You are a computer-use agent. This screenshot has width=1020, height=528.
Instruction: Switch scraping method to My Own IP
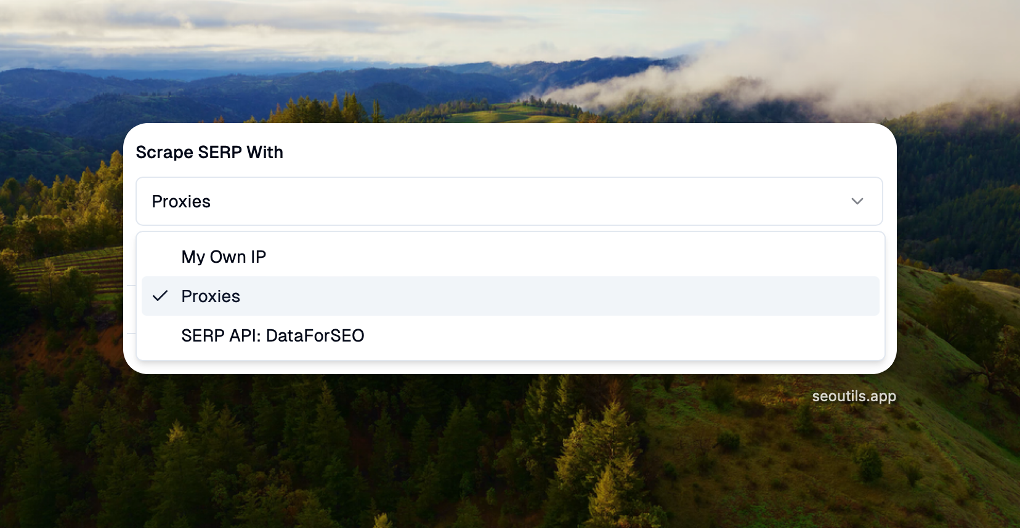[x=224, y=257]
